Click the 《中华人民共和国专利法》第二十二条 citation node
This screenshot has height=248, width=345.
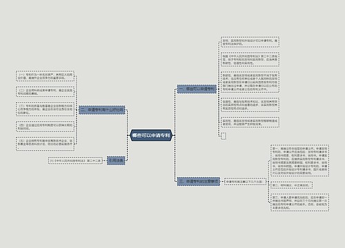pos(75,161)
